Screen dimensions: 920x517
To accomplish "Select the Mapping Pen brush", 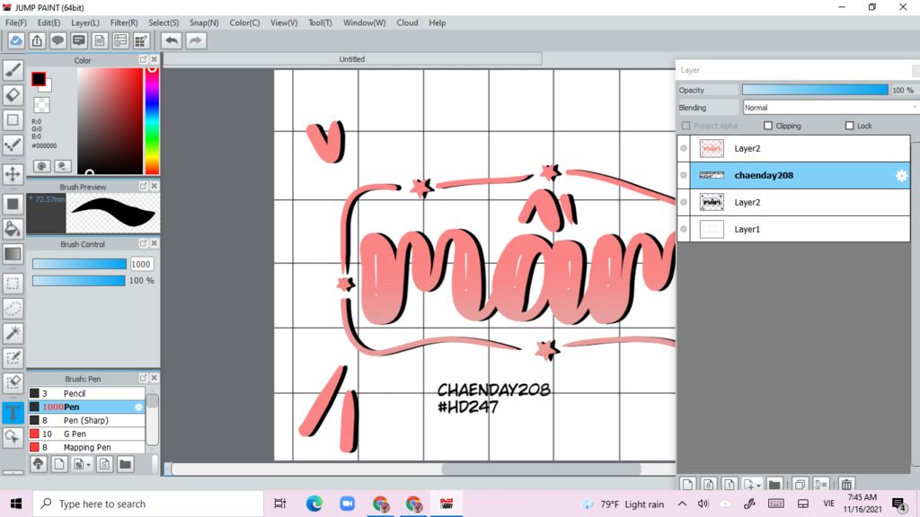I will (x=86, y=447).
